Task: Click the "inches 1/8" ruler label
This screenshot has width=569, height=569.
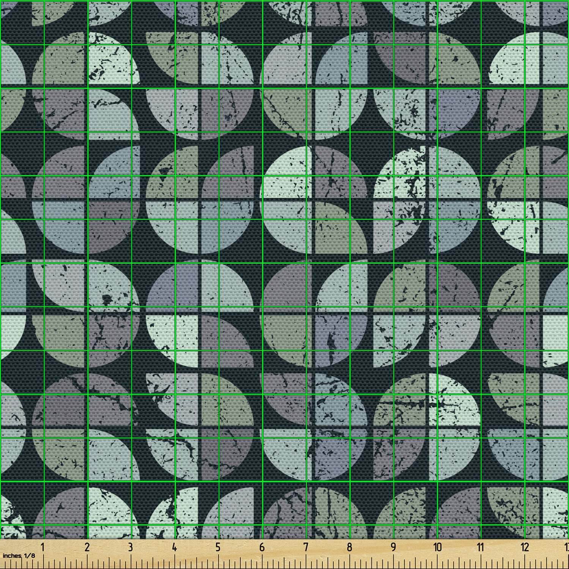Action: 19,556
